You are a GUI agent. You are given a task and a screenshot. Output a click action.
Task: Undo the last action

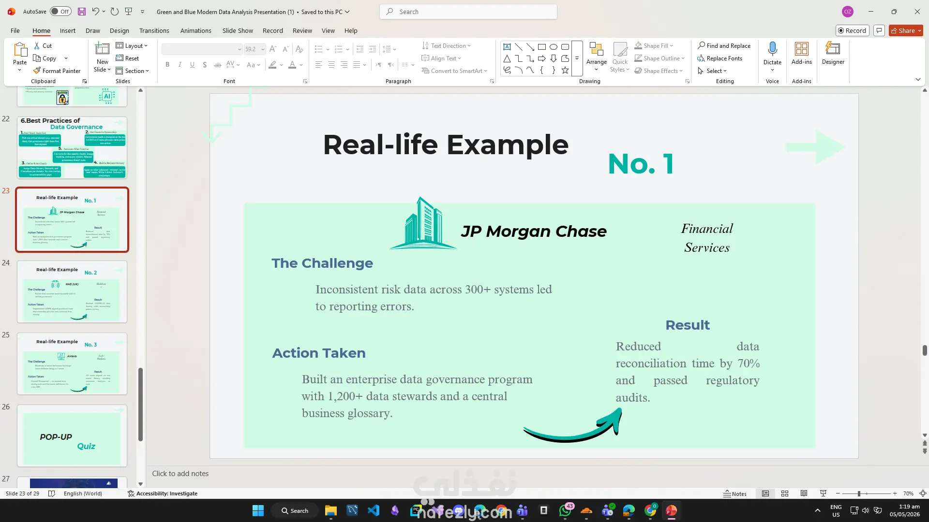pos(95,12)
